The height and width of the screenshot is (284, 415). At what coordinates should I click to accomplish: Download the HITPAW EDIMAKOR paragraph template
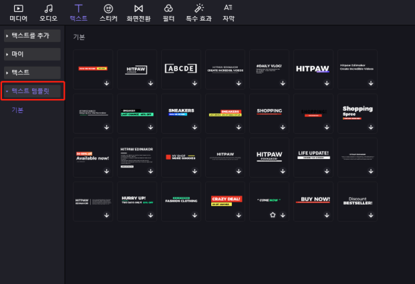point(150,171)
